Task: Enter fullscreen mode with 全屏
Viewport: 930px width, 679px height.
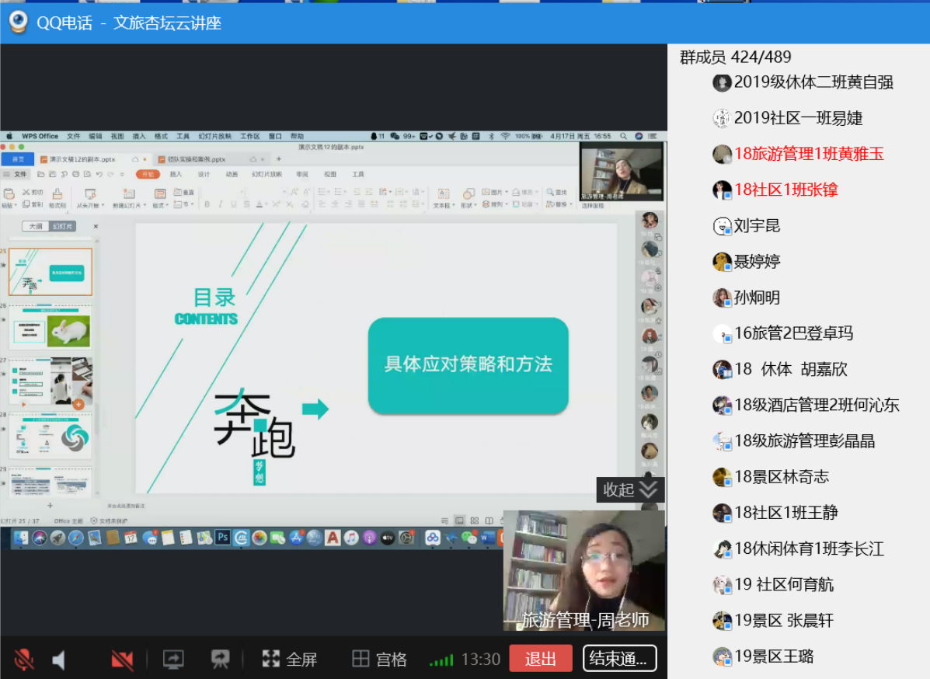Action: (x=289, y=660)
